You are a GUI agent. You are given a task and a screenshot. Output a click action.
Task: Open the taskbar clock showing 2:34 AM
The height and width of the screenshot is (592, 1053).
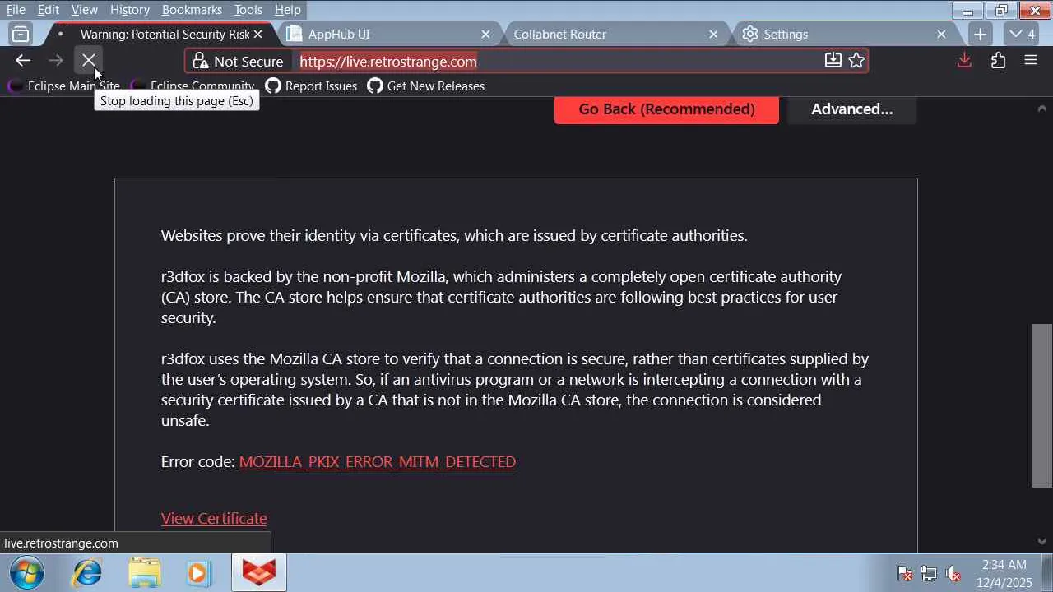[x=1004, y=573]
